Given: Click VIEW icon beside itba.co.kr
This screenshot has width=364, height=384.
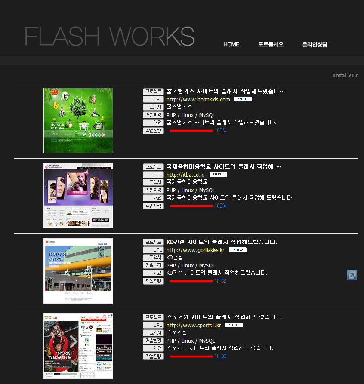Looking at the screenshot, I should pos(218,175).
